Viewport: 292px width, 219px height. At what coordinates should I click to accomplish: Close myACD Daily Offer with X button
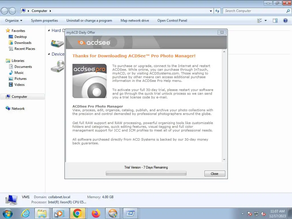click(222, 32)
